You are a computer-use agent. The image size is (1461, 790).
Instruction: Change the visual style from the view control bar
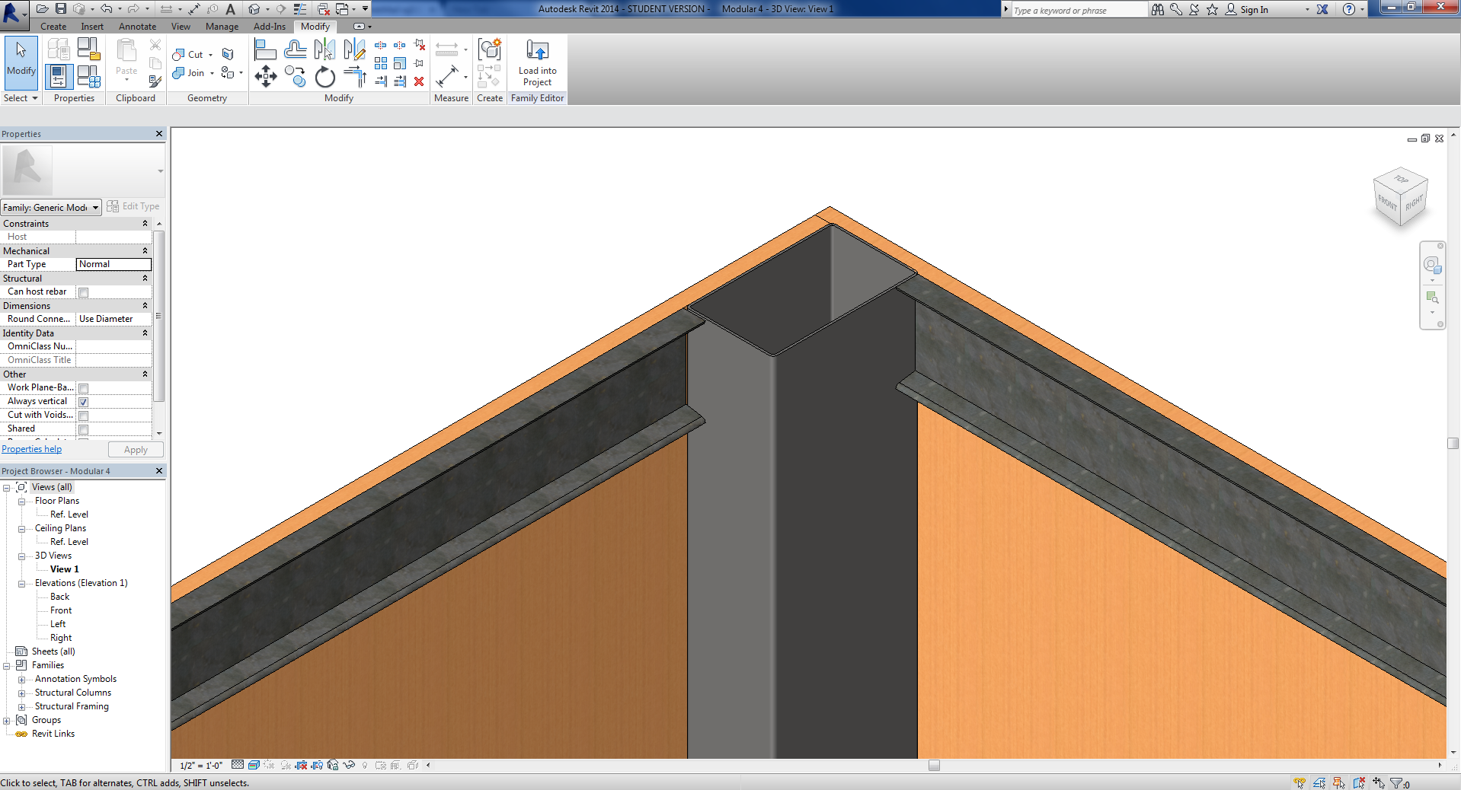254,766
